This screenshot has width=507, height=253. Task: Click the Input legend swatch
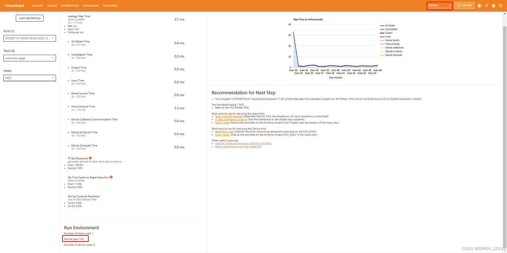click(x=382, y=37)
